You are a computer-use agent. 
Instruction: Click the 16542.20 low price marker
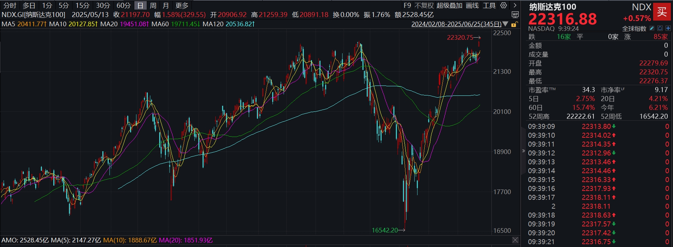pyautogui.click(x=385, y=230)
